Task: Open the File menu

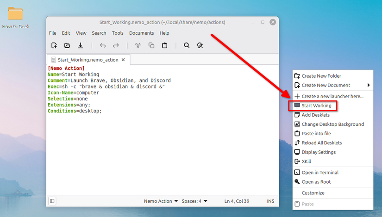Action: click(53, 33)
